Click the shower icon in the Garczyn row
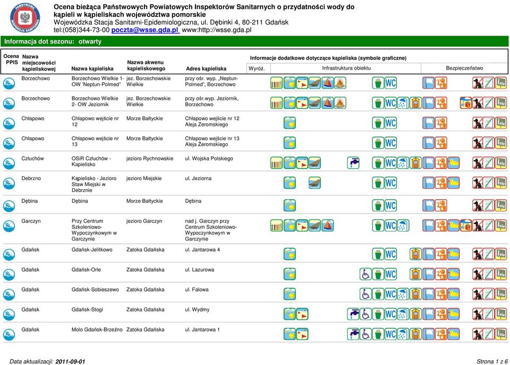The image size is (510, 365). click(x=403, y=225)
